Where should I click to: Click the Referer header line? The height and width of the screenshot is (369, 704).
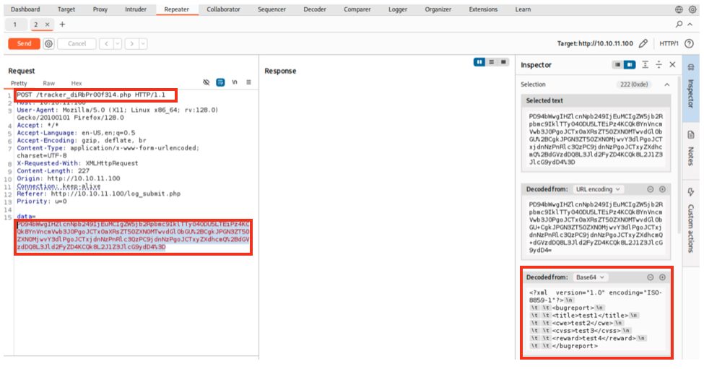pos(99,194)
